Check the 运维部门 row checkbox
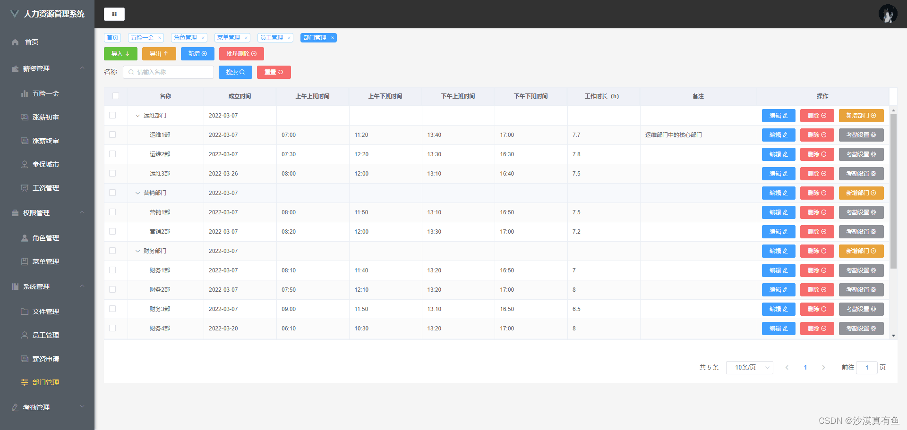Image resolution: width=907 pixels, height=430 pixels. 112,115
